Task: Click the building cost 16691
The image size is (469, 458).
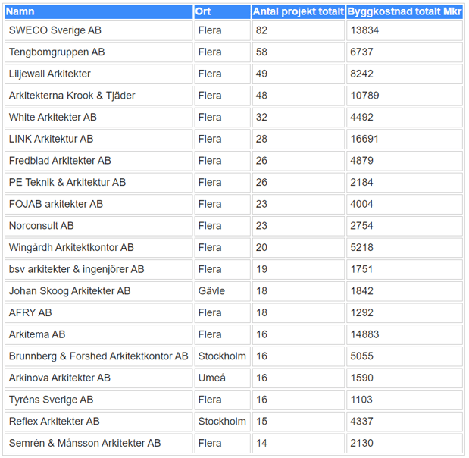Action: 405,140
